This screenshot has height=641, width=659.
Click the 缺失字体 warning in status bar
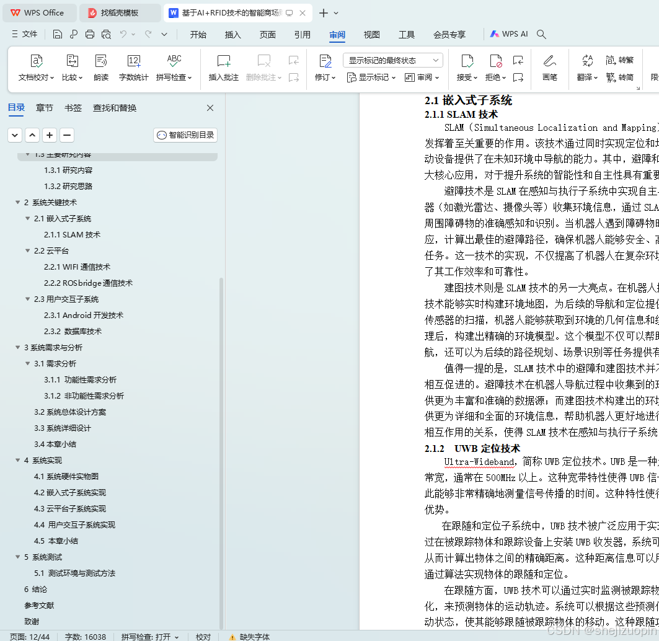[x=250, y=637]
